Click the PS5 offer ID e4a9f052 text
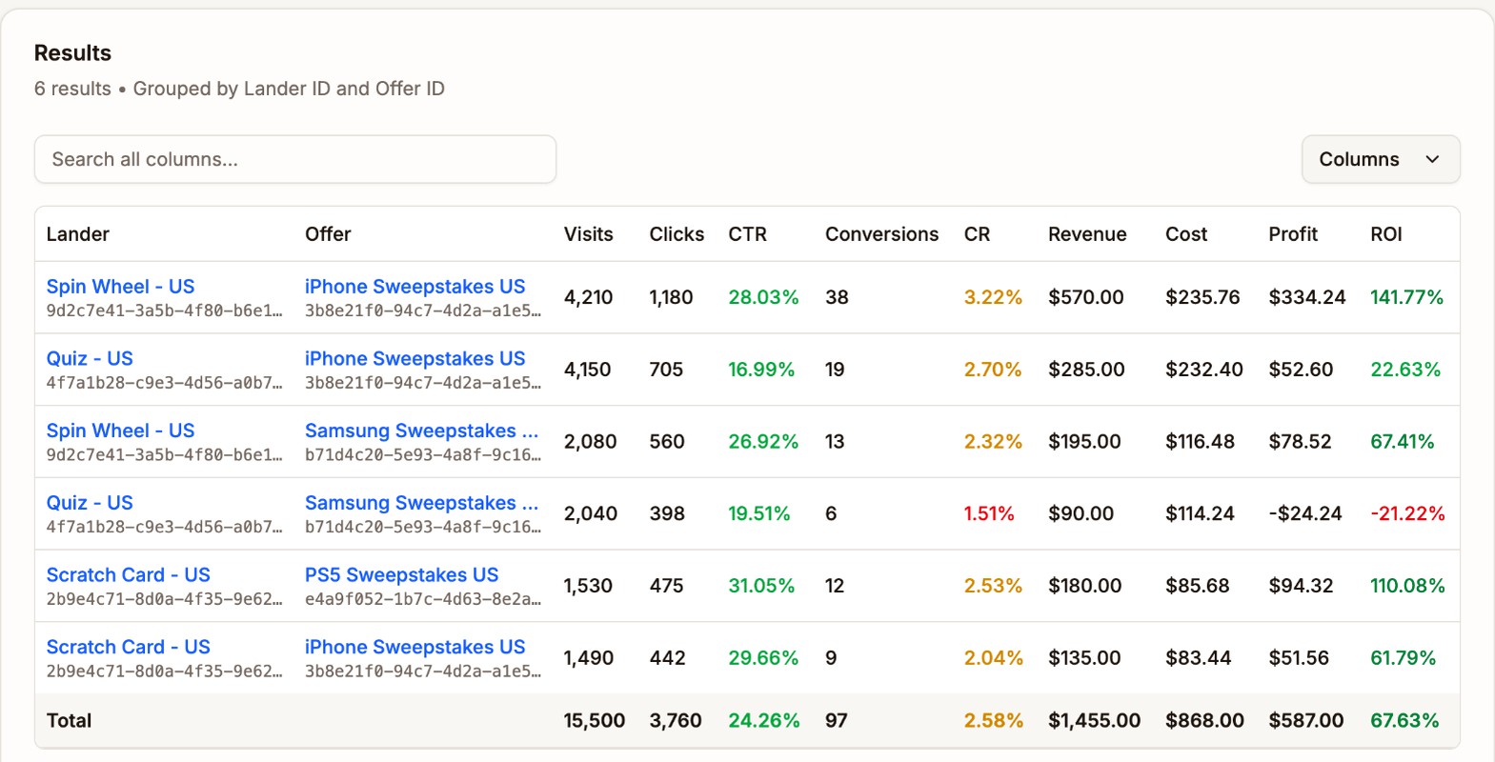 (x=423, y=599)
